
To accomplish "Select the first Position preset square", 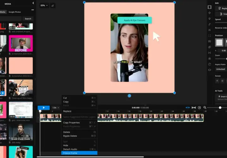I will [219, 43].
